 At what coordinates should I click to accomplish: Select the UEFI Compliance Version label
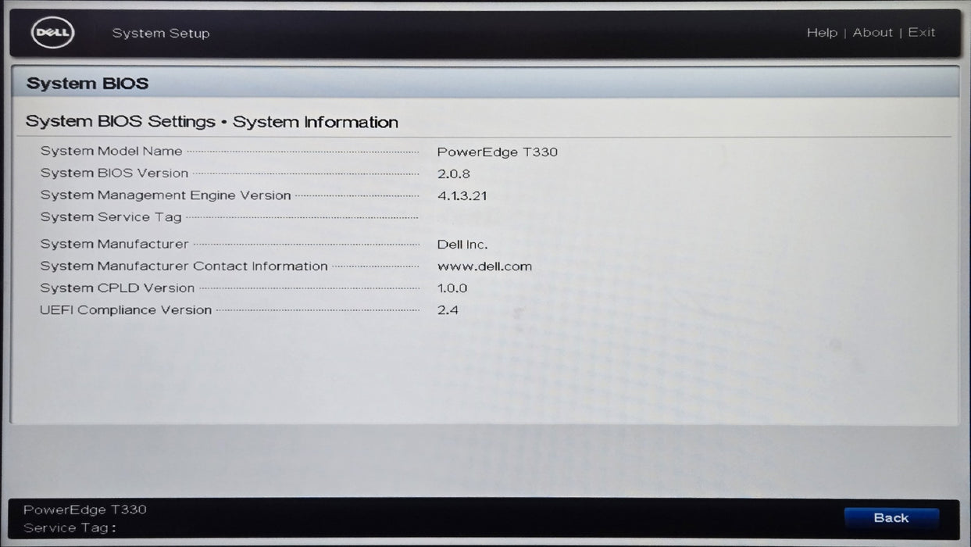[126, 310]
